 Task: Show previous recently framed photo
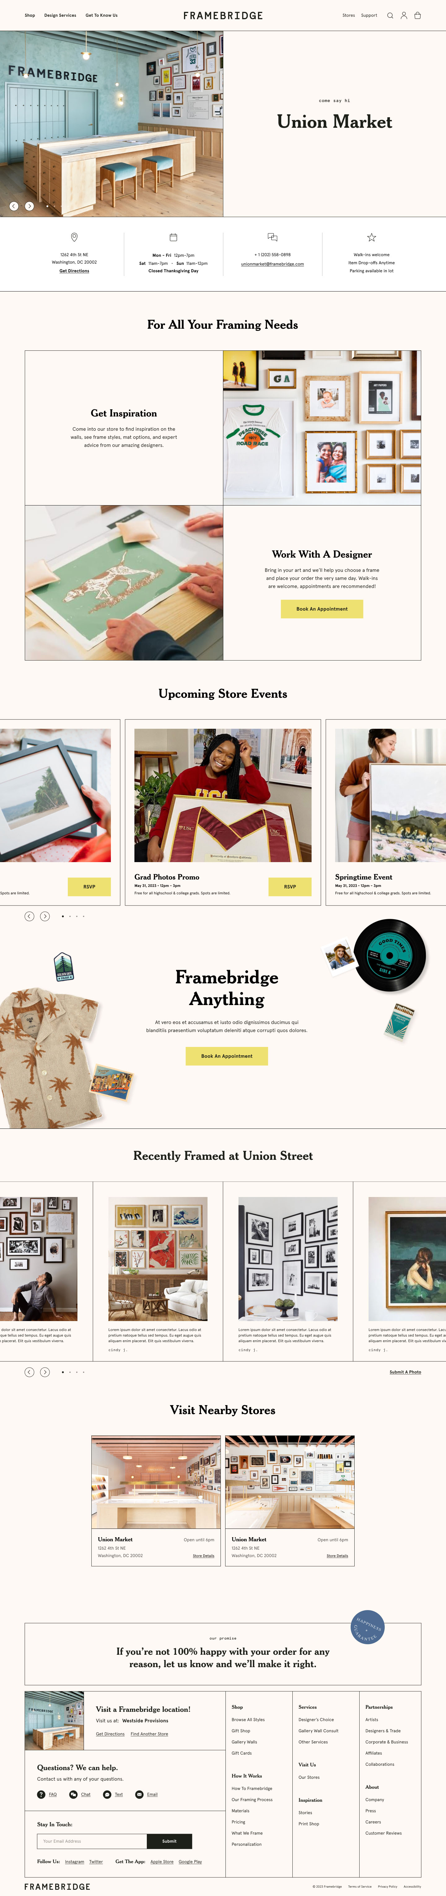29,1372
